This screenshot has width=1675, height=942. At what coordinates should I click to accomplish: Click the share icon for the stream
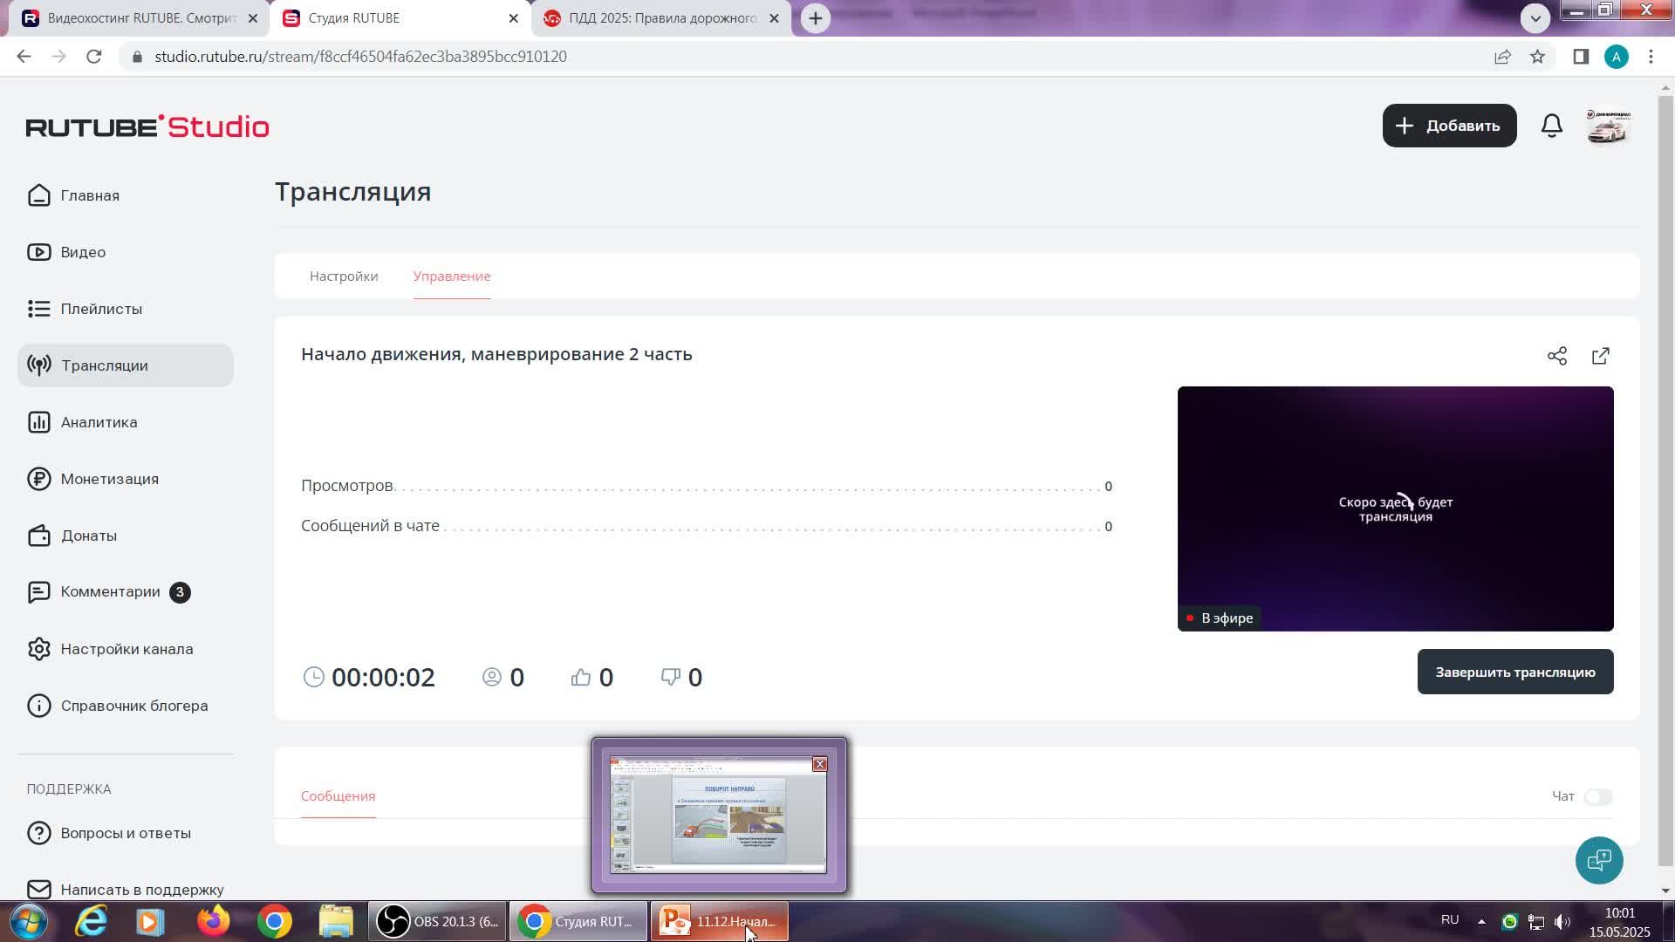pyautogui.click(x=1557, y=356)
